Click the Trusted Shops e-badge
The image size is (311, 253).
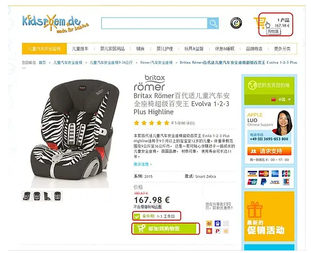point(236,23)
